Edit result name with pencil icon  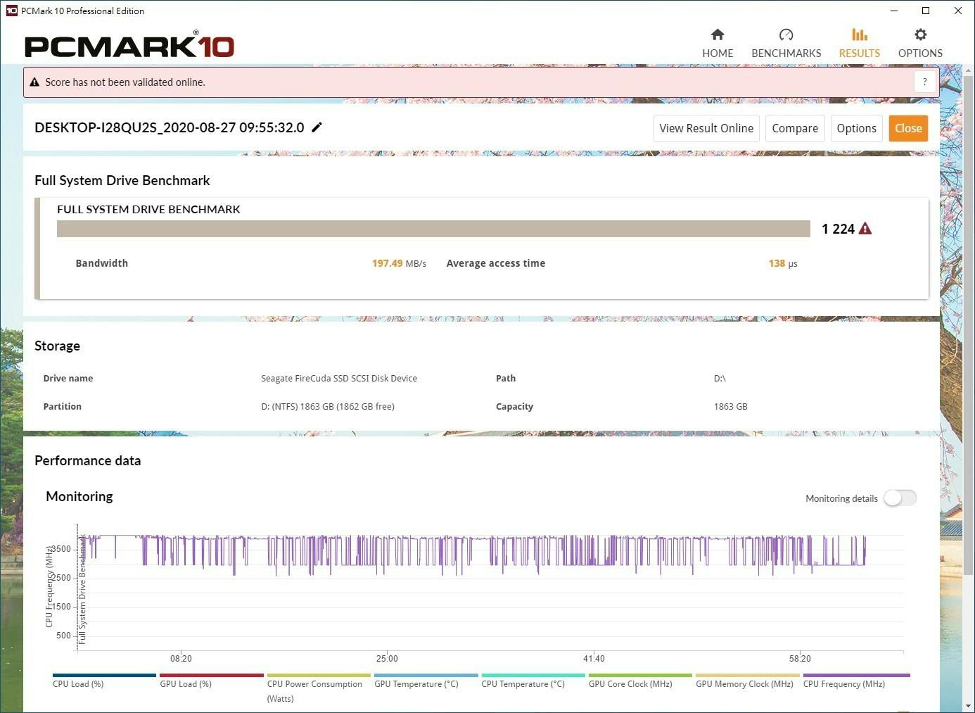(317, 127)
